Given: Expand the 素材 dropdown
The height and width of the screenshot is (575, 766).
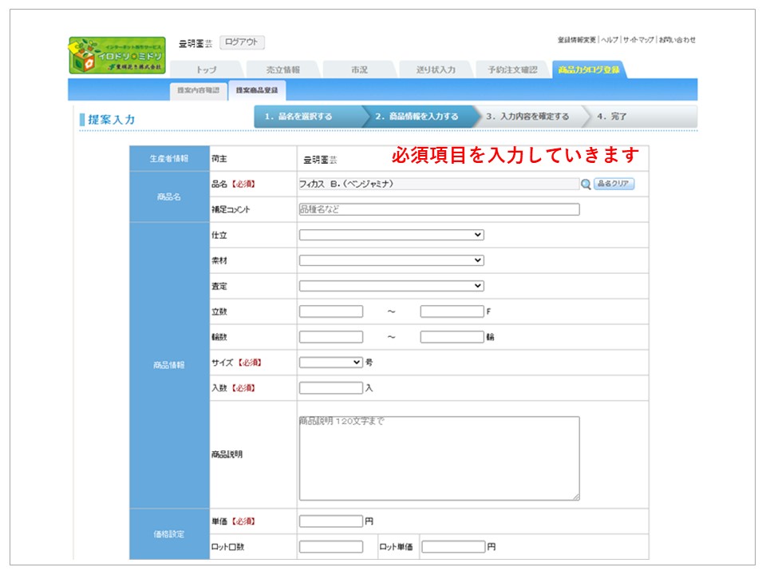Looking at the screenshot, I should coord(391,260).
